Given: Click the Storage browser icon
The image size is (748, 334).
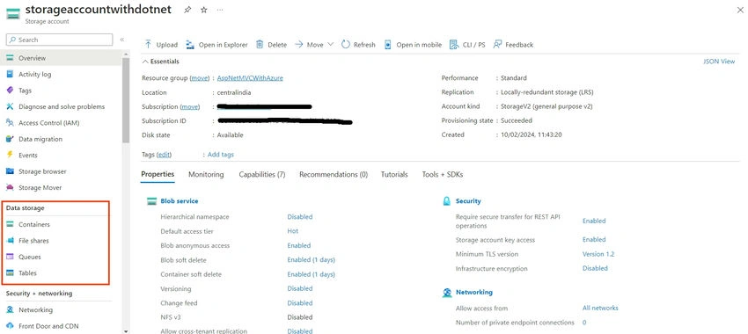Looking at the screenshot, I should [x=10, y=171].
